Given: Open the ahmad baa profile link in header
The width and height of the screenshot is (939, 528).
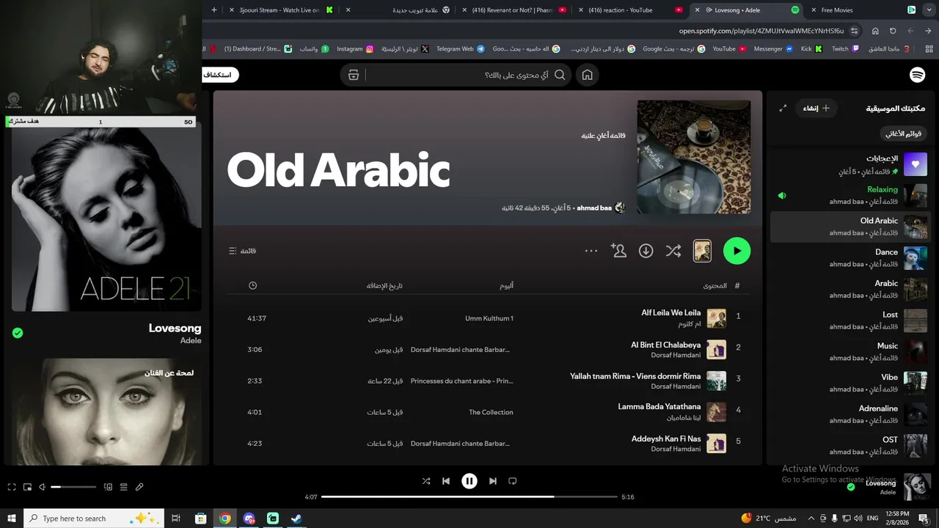Looking at the screenshot, I should (594, 208).
